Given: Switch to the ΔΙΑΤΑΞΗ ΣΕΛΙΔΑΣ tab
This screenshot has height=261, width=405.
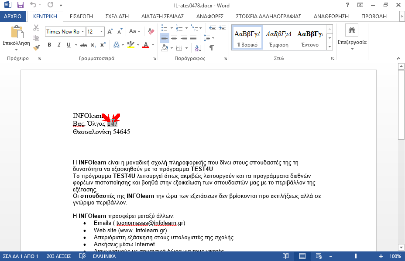Looking at the screenshot, I should tap(162, 17).
